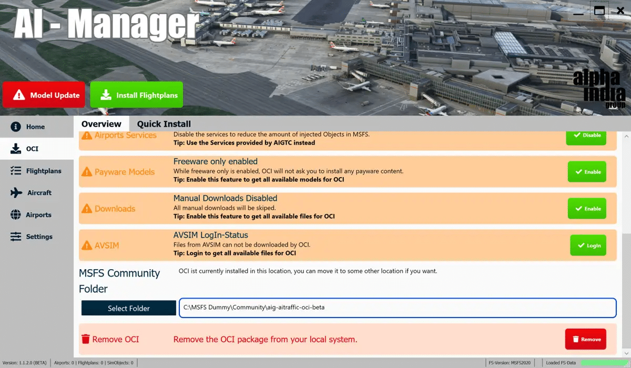The width and height of the screenshot is (631, 368).
Task: Click the warning icon next to Payware Models
Action: (x=87, y=172)
